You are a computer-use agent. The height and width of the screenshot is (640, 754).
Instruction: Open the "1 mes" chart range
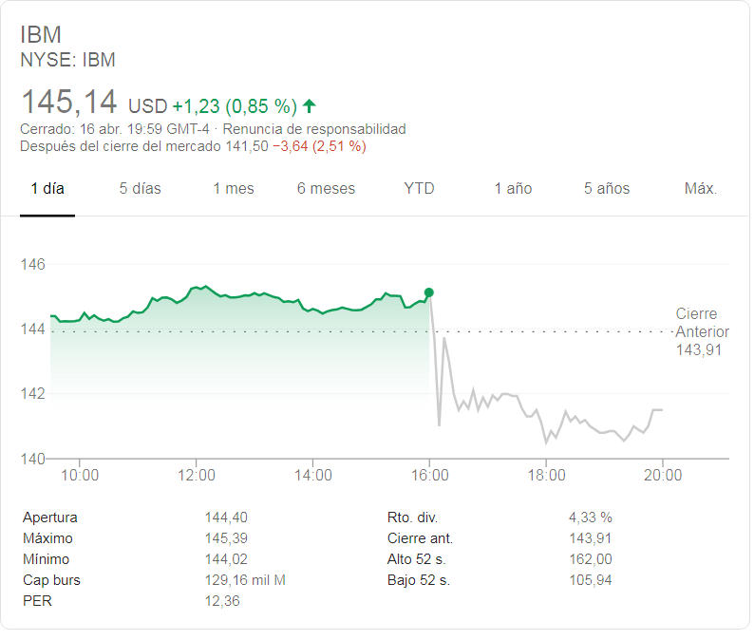pos(234,188)
